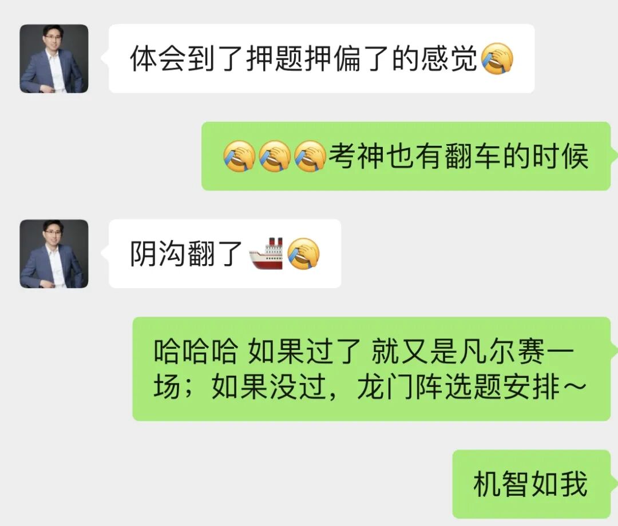Tap the leftmost facepalm emoji in green bubble

point(239,156)
